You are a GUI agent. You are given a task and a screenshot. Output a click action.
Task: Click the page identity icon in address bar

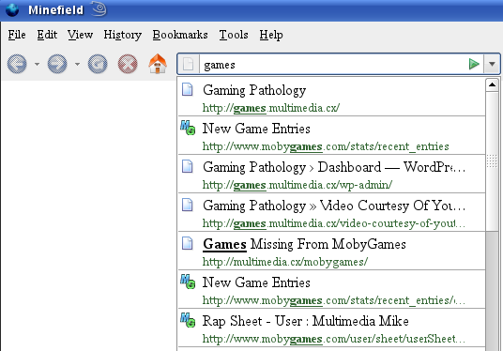tap(189, 64)
